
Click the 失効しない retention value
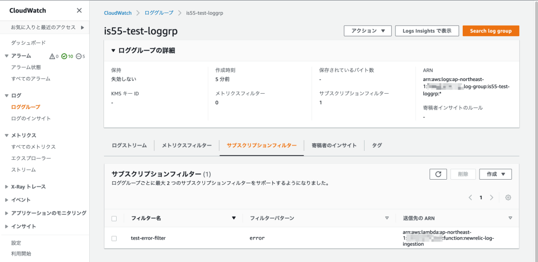(x=124, y=79)
